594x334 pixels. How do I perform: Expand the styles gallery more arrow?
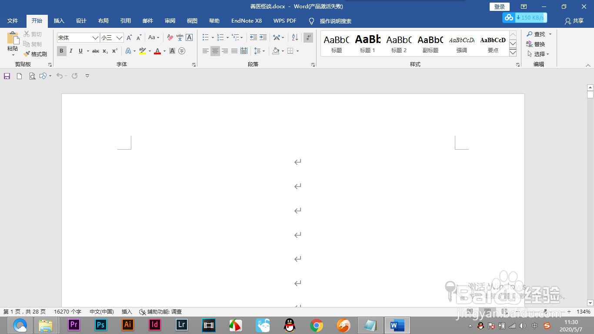point(513,53)
